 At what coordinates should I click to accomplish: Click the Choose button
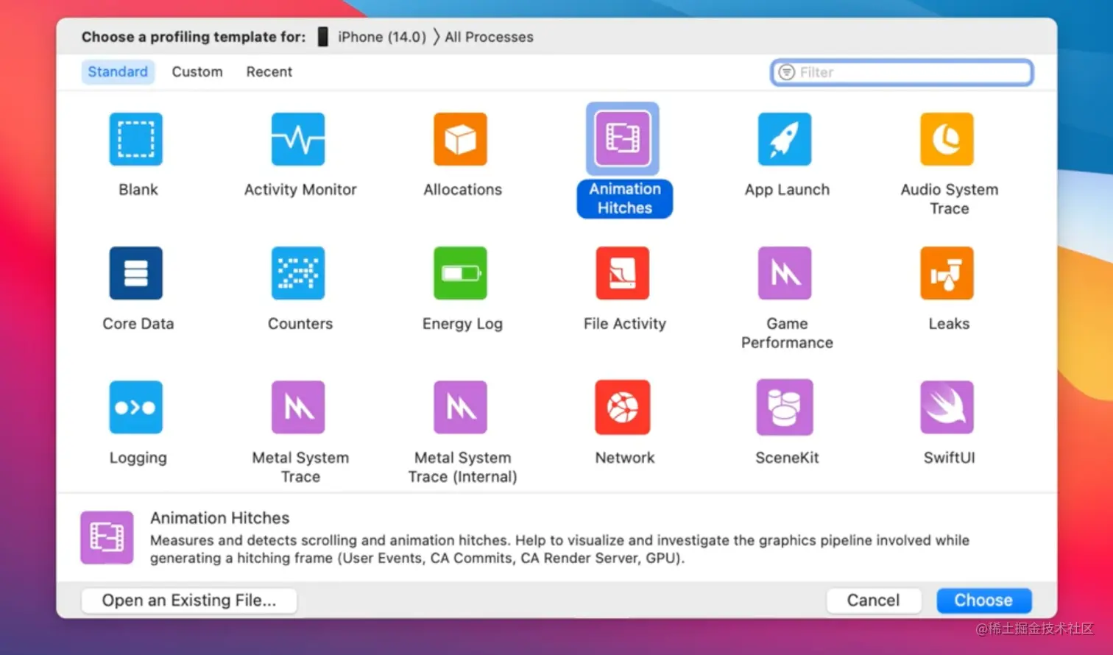[983, 601]
